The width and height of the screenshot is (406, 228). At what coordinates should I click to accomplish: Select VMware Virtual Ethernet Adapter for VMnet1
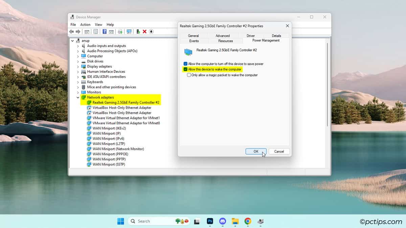coord(126,118)
